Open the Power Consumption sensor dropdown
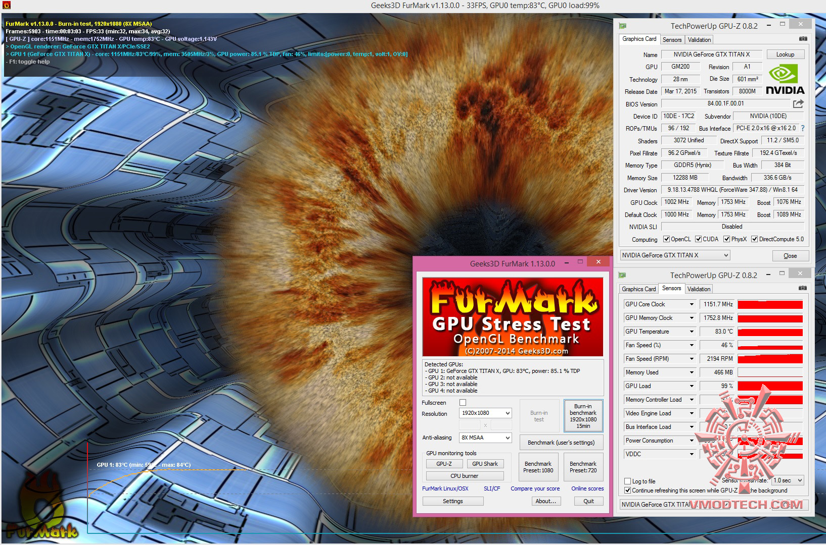Image resolution: width=826 pixels, height=545 pixels. pos(660,441)
